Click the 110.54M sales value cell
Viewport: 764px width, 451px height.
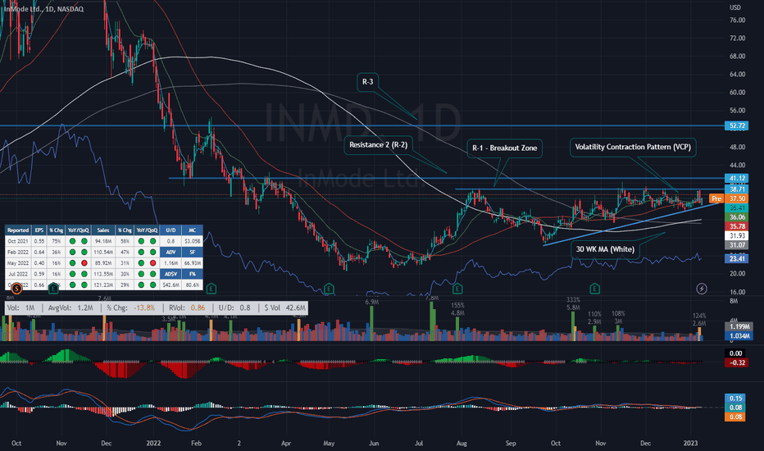pos(102,252)
